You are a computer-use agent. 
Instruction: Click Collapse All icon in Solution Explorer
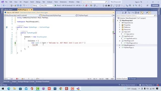pos(136,13)
